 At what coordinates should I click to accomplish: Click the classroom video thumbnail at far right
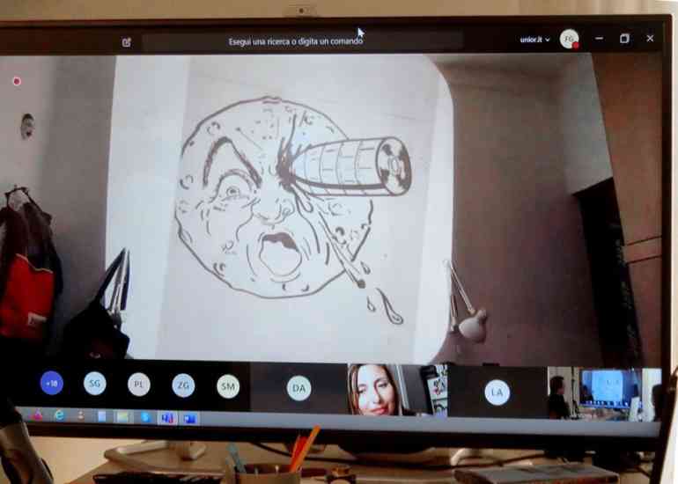click(604, 394)
